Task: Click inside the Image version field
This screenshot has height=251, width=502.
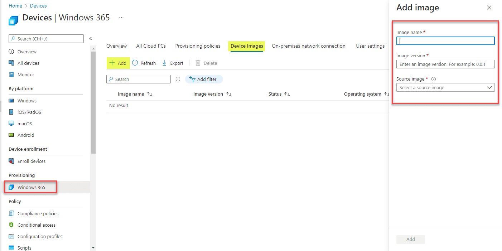Action: pyautogui.click(x=445, y=64)
